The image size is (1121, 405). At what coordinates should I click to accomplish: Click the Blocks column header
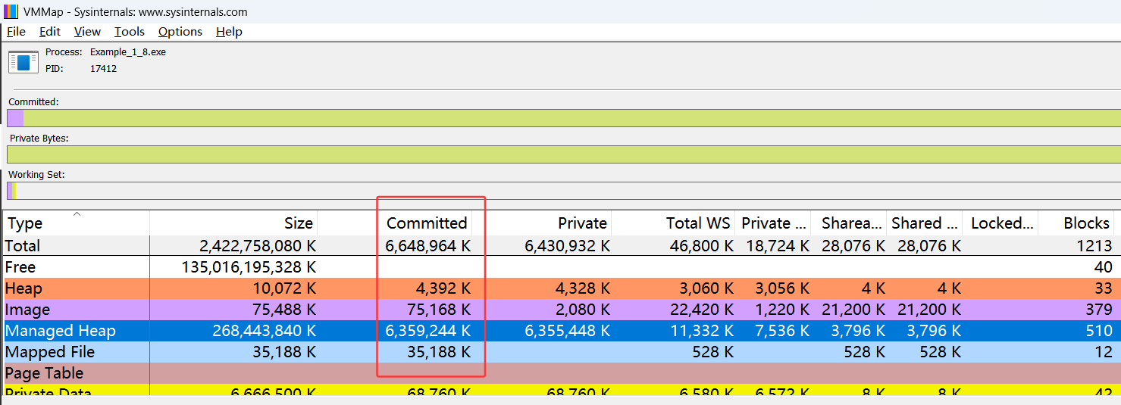click(1085, 223)
